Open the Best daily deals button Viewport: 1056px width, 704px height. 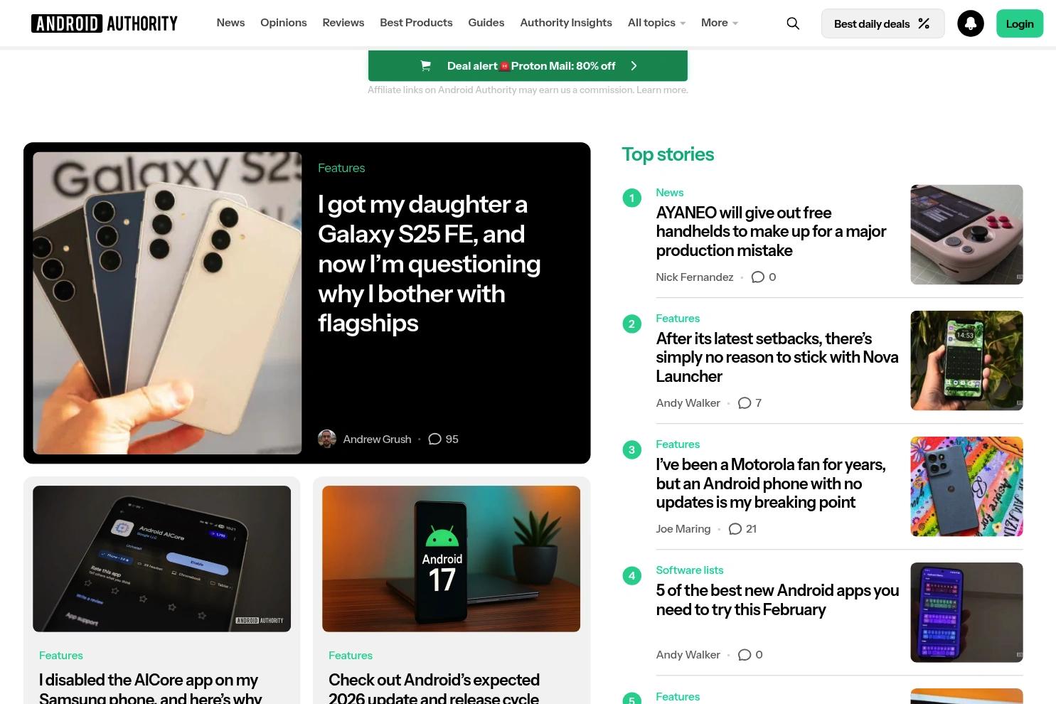click(x=882, y=23)
